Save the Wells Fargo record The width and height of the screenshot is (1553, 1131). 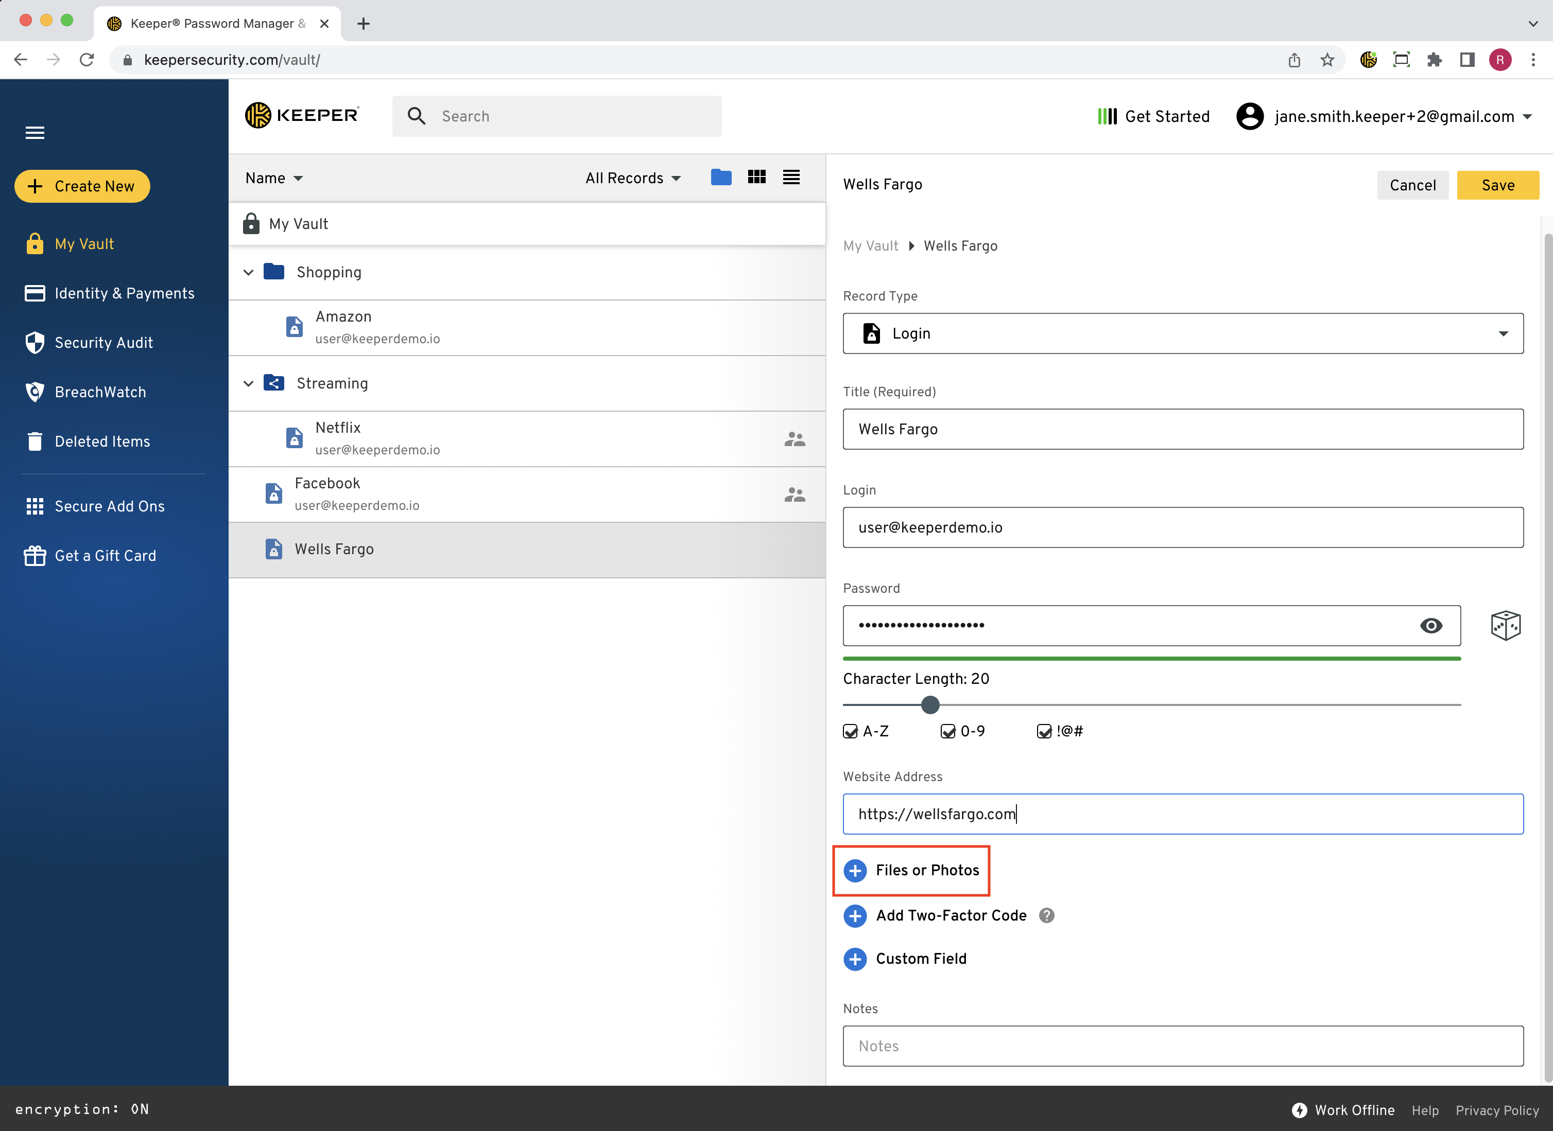click(1497, 185)
